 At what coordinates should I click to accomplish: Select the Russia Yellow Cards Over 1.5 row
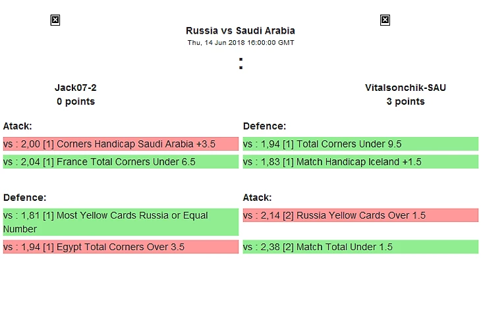[360, 215]
